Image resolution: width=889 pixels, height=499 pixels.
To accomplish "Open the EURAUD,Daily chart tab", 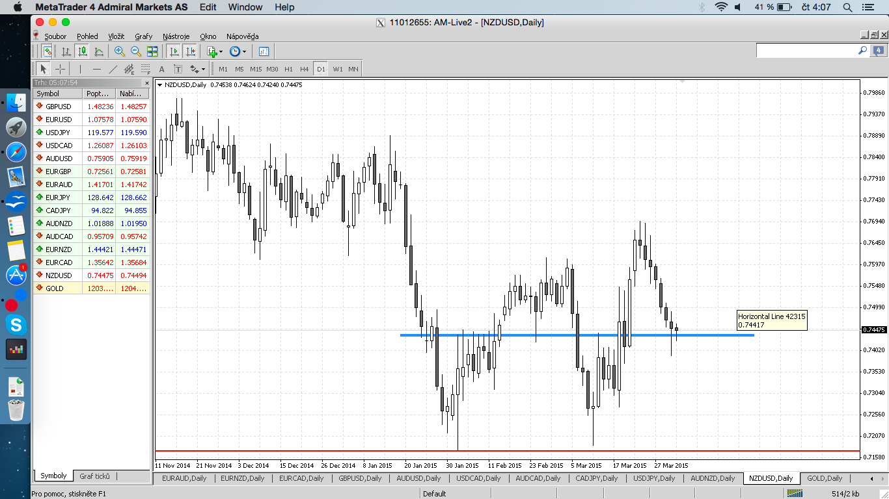I will [x=184, y=478].
